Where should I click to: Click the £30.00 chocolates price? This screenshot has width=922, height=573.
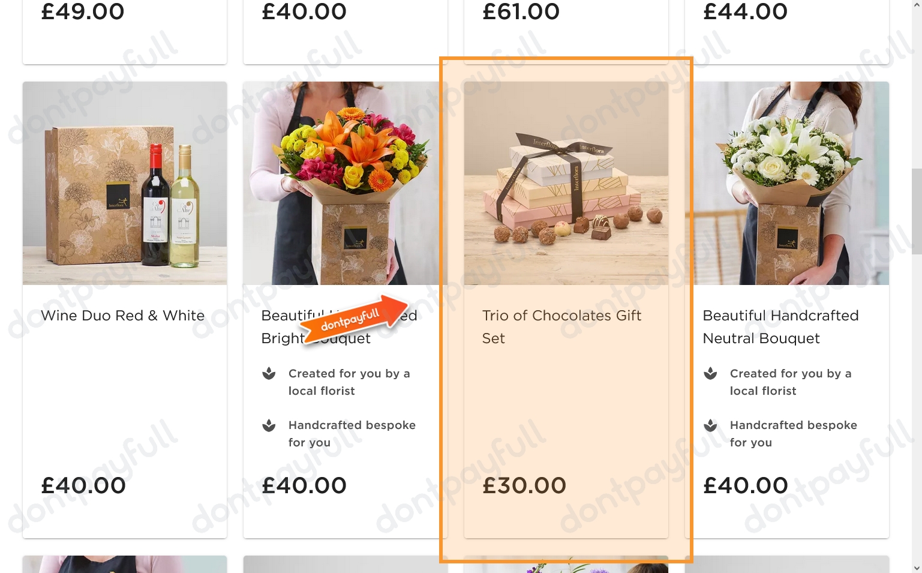tap(524, 485)
